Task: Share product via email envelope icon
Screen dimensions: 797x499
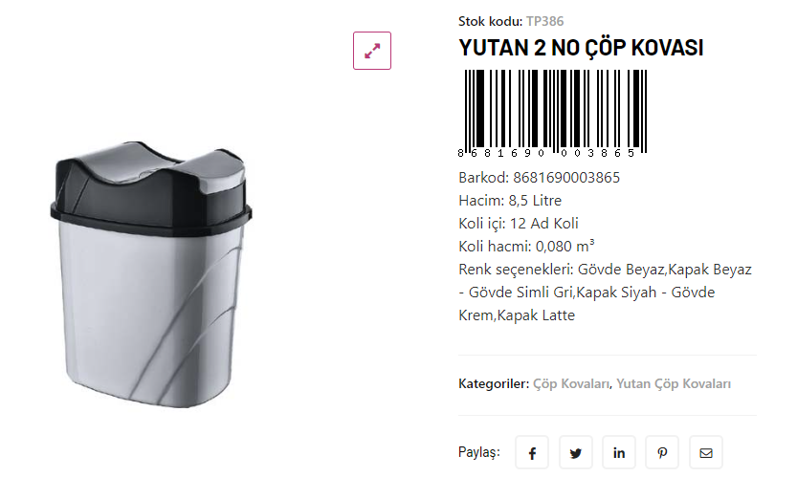Action: point(705,452)
